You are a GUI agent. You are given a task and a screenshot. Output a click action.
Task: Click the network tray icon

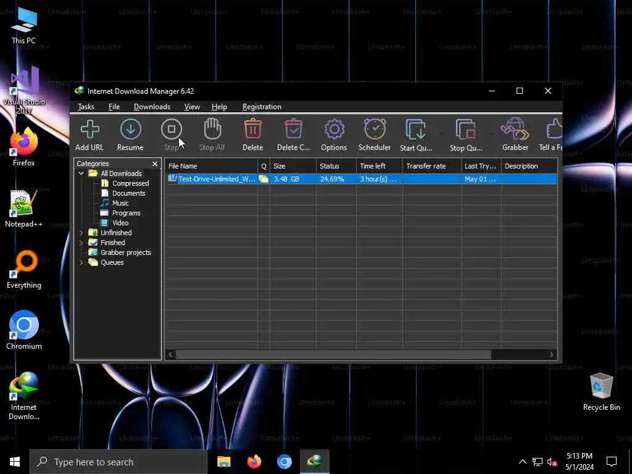tap(538, 462)
